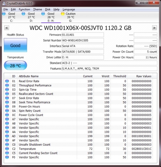Screen dimensions: 161x167
Task: Go to next disk with right arrow
Action: (154, 28)
